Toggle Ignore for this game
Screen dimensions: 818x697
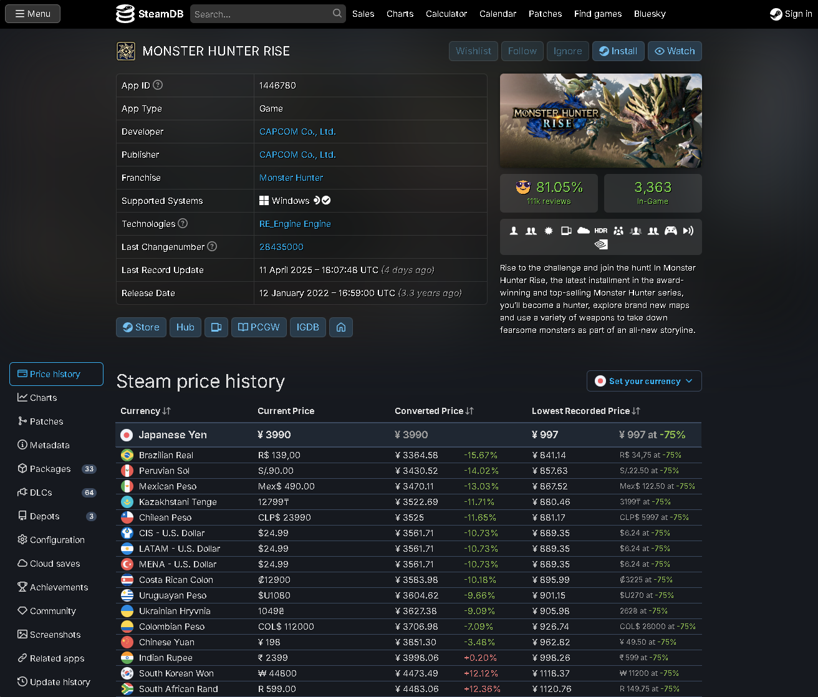coord(568,51)
